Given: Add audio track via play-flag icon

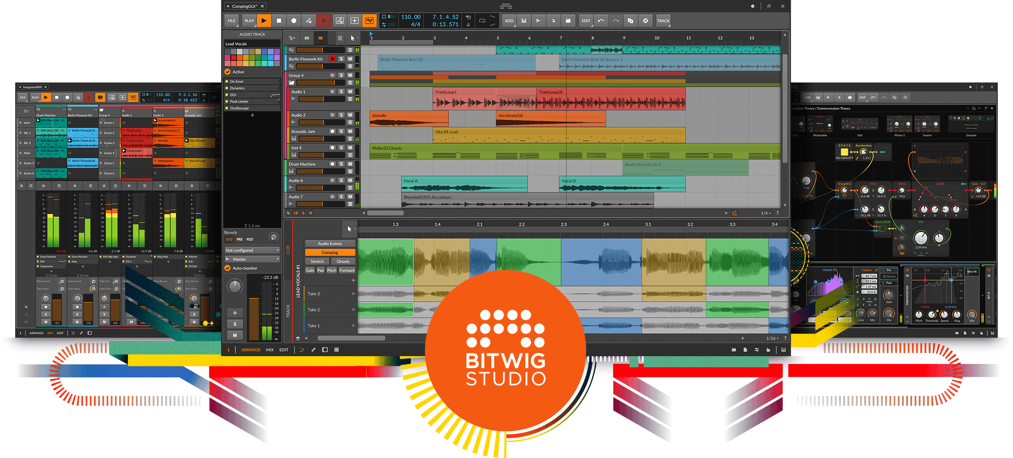Looking at the screenshot, I should pyautogui.click(x=538, y=21).
